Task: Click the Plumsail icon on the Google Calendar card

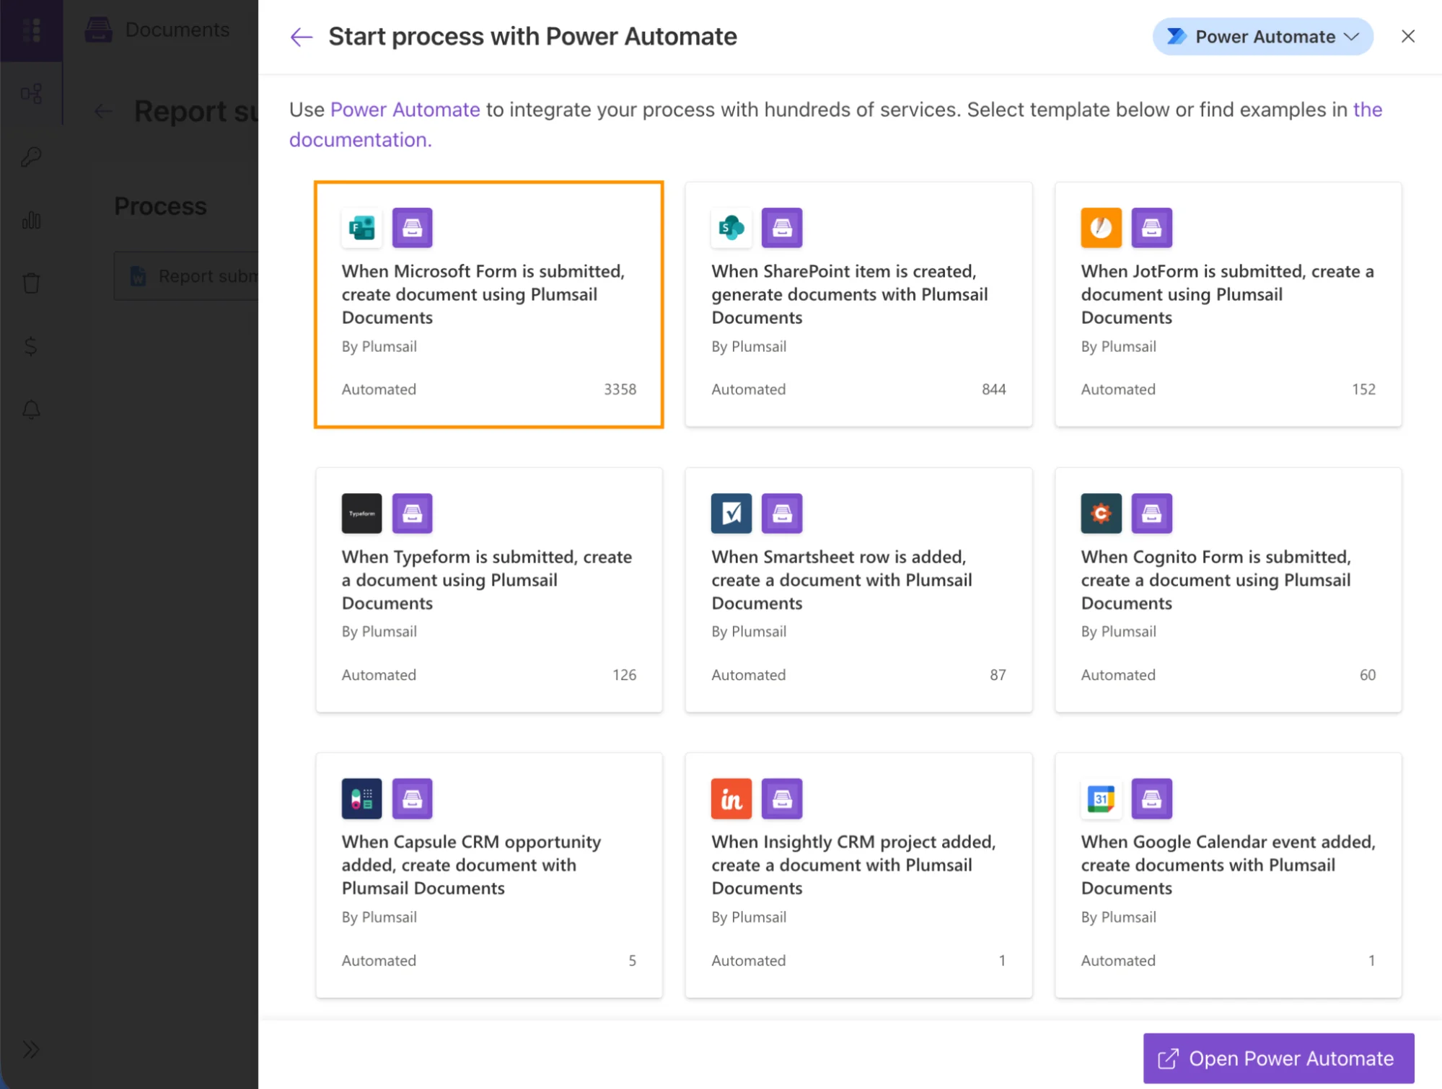Action: [x=1151, y=798]
